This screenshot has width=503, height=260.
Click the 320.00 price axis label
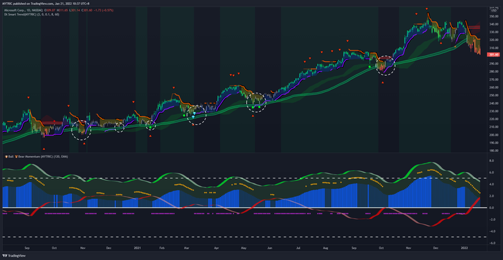click(494, 40)
